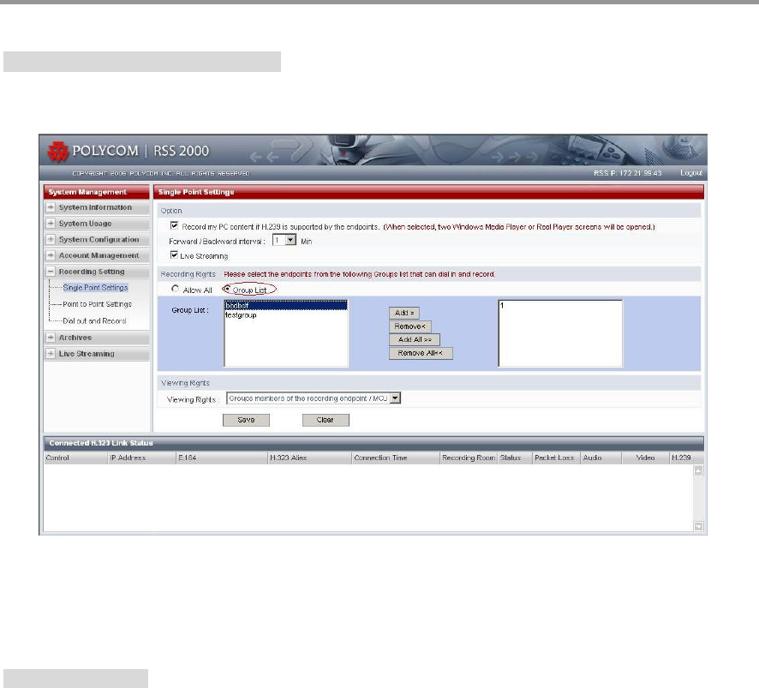Viewport: 759px width, 688px height.
Task: Click the link status scroll up arrow
Action: tap(698, 470)
